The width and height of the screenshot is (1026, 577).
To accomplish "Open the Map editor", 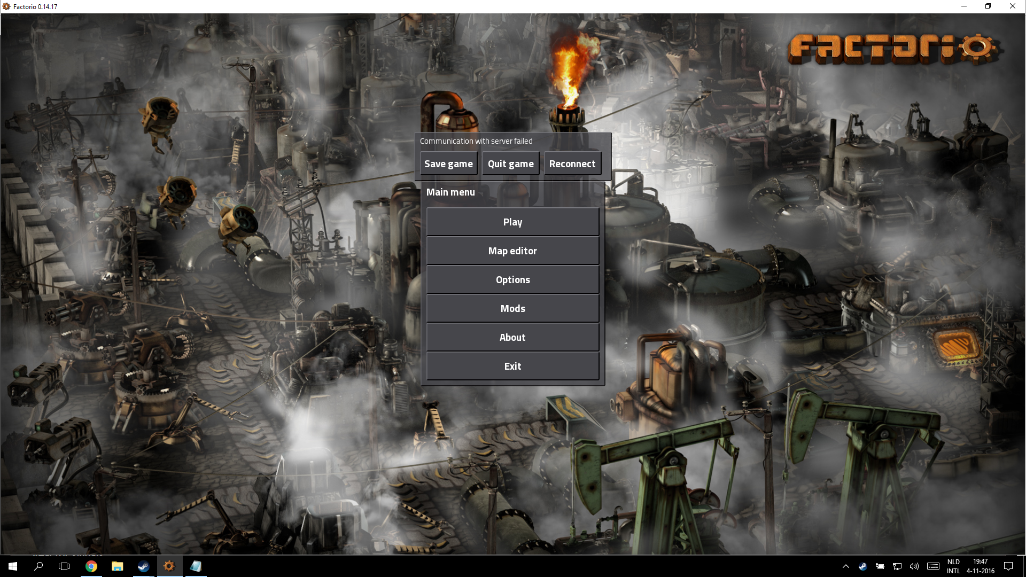I will 512,251.
